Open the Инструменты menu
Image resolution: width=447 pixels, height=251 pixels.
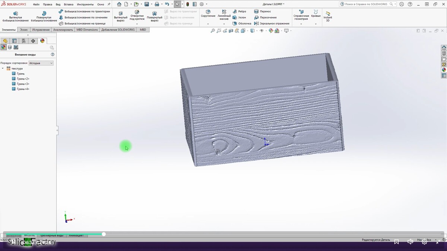85,4
